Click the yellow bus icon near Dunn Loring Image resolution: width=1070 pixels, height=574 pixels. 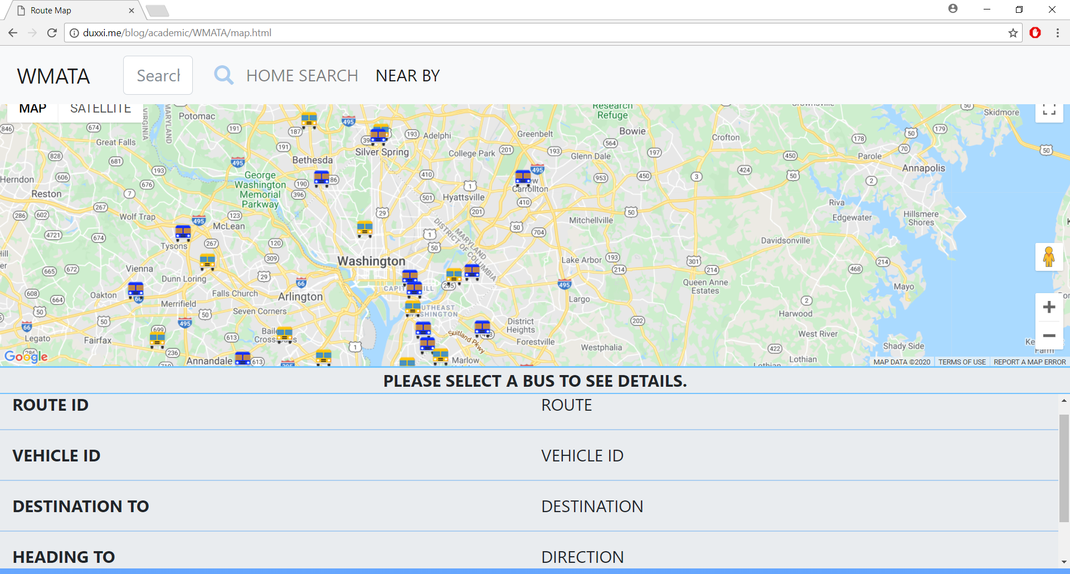207,261
